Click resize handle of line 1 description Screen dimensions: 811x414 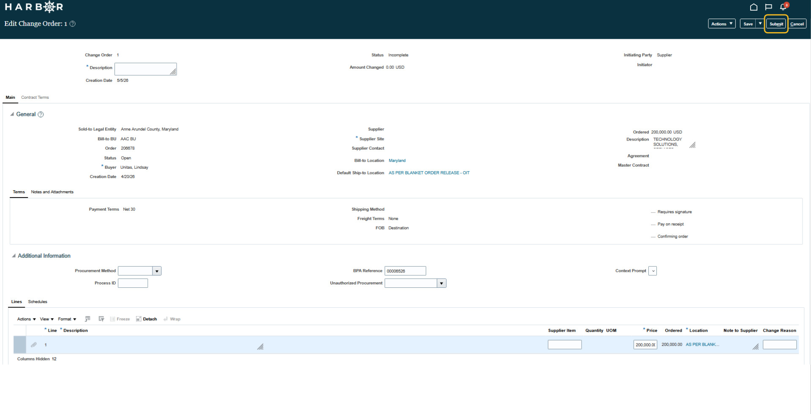click(260, 346)
